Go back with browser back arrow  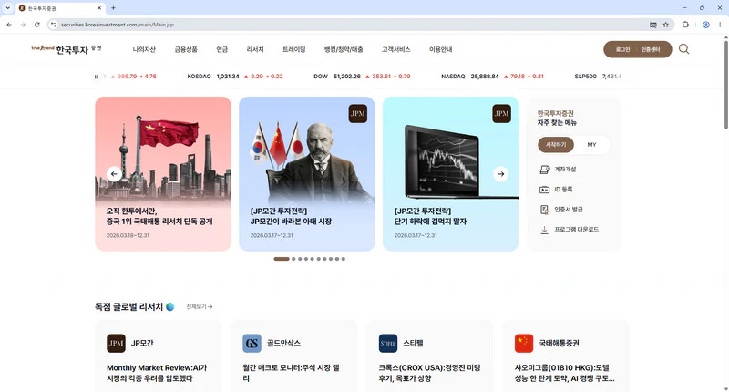9,25
